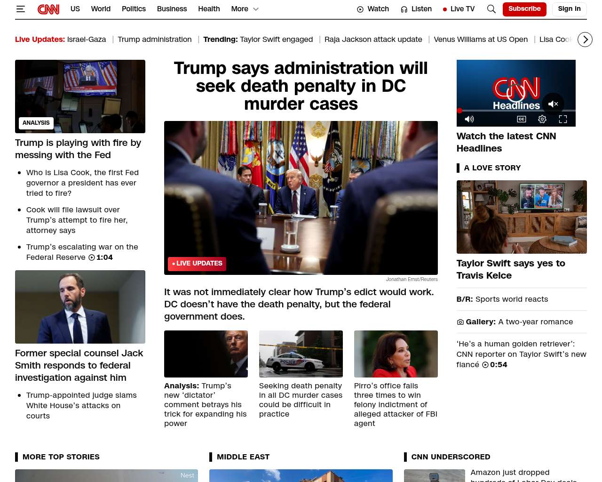
Task: Click the Listen headphones icon
Action: [404, 9]
